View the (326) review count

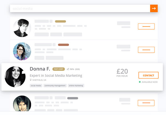[77, 69]
